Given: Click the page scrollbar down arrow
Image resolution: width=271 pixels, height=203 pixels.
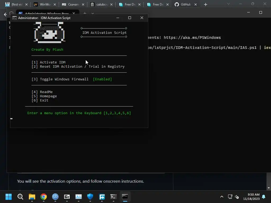Looking at the screenshot, I should (x=269, y=188).
